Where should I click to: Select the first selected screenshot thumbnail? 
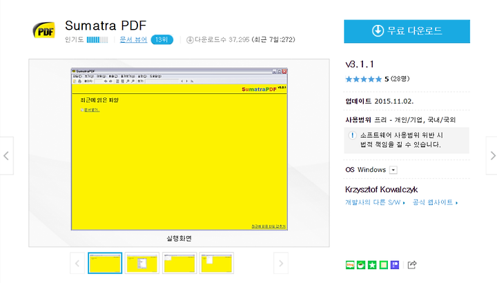point(105,263)
